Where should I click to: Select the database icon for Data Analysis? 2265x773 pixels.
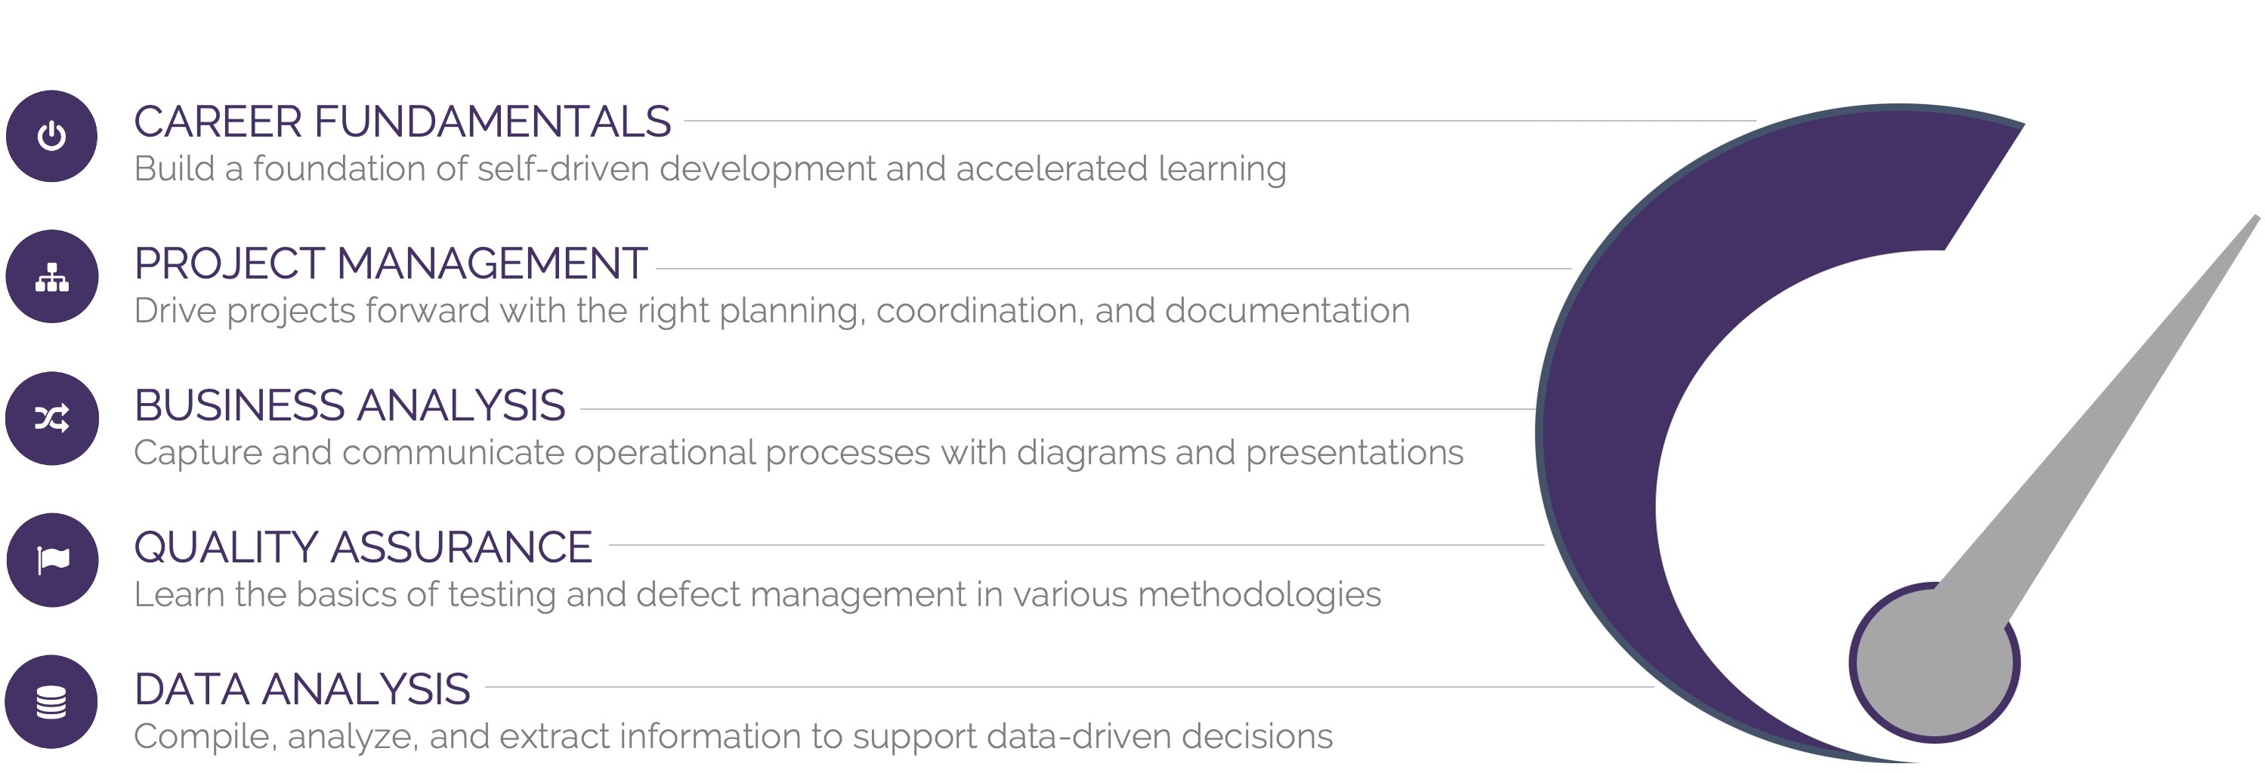pyautogui.click(x=52, y=702)
